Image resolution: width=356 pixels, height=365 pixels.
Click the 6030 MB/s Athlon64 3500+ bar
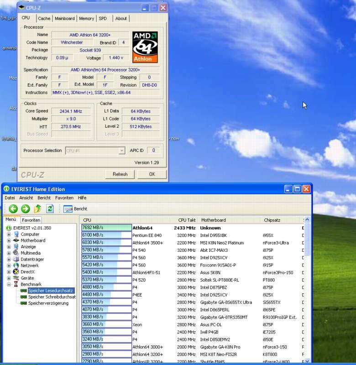[x=106, y=243]
